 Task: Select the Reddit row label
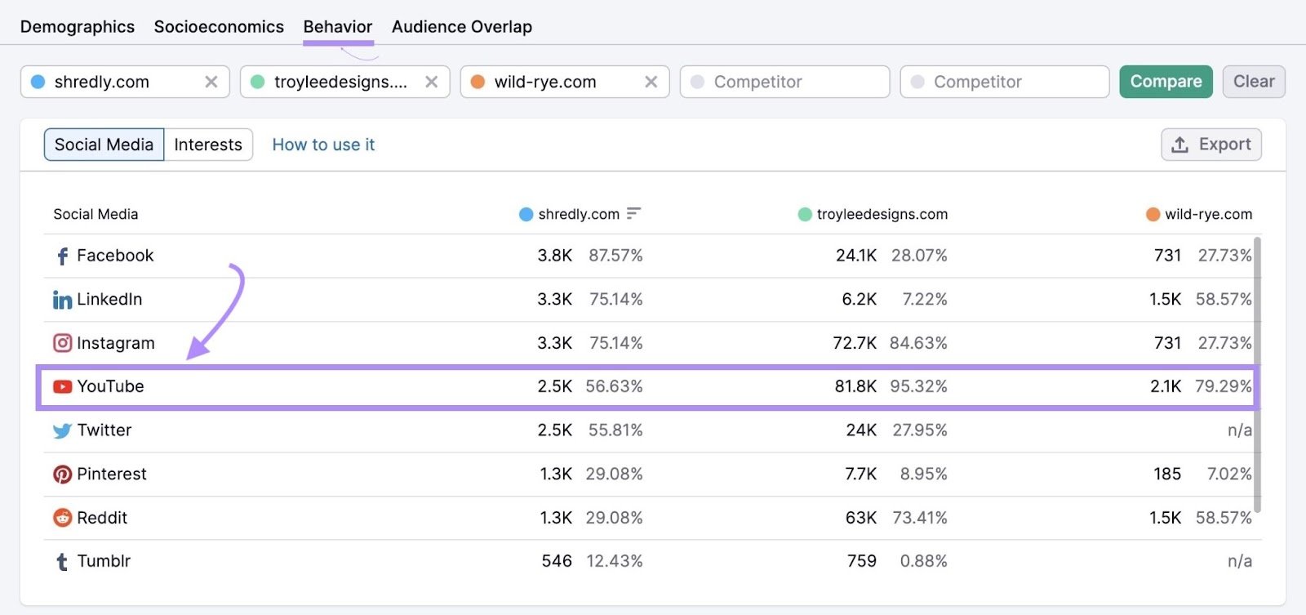[102, 517]
